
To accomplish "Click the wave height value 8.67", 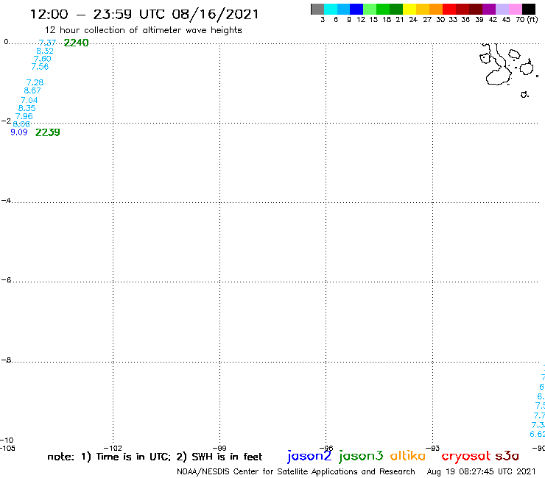I will click(32, 90).
